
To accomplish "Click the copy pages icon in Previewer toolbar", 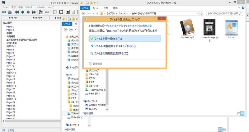I will click(41, 12).
